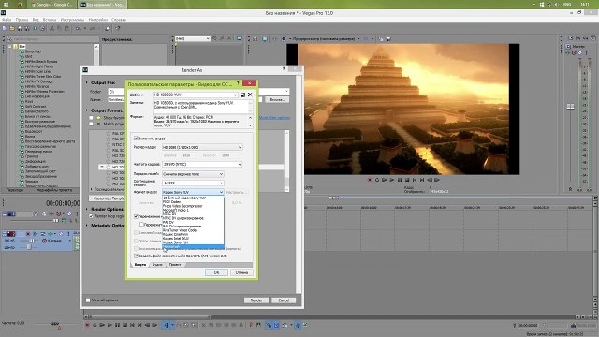Toggle the 'Включить видео' checkbox

click(136, 139)
